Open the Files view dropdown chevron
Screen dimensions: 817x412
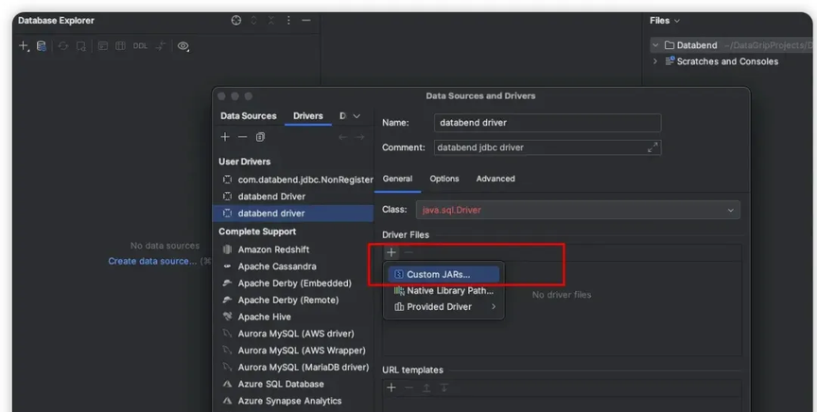677,21
